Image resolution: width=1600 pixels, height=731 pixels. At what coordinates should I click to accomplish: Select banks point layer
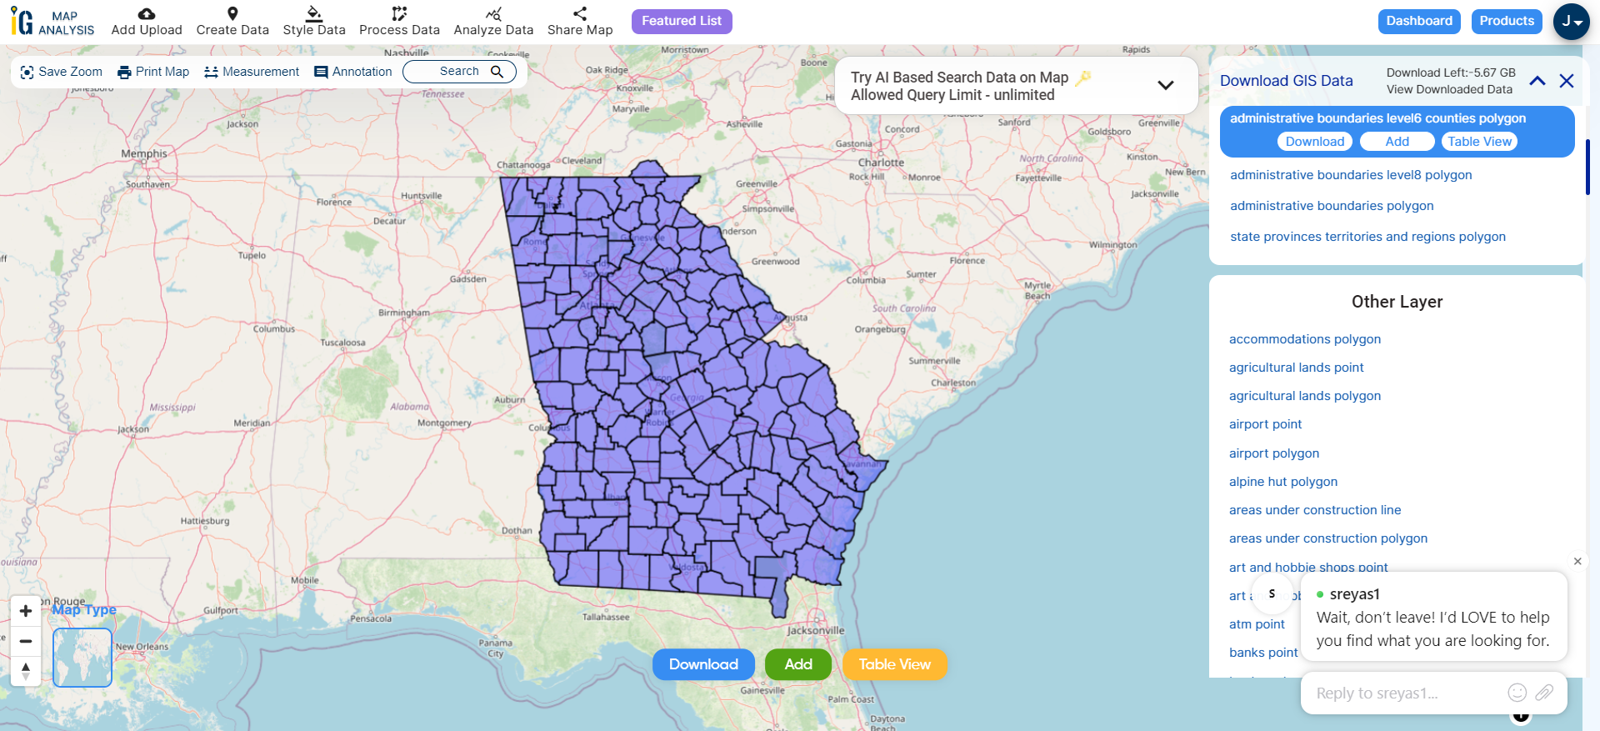tap(1263, 653)
